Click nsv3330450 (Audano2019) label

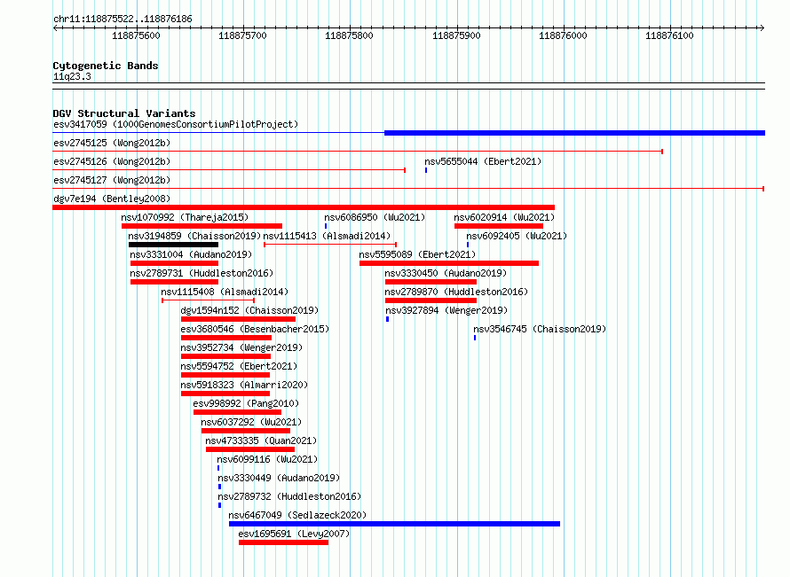(x=446, y=273)
